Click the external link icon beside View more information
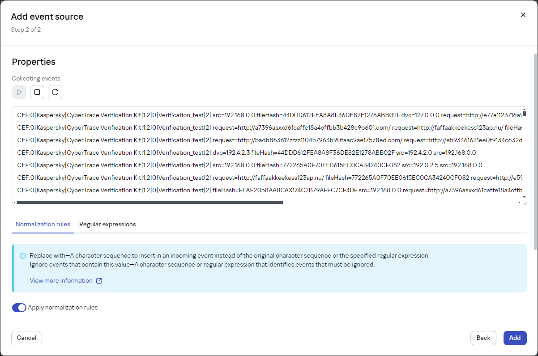 pos(99,280)
